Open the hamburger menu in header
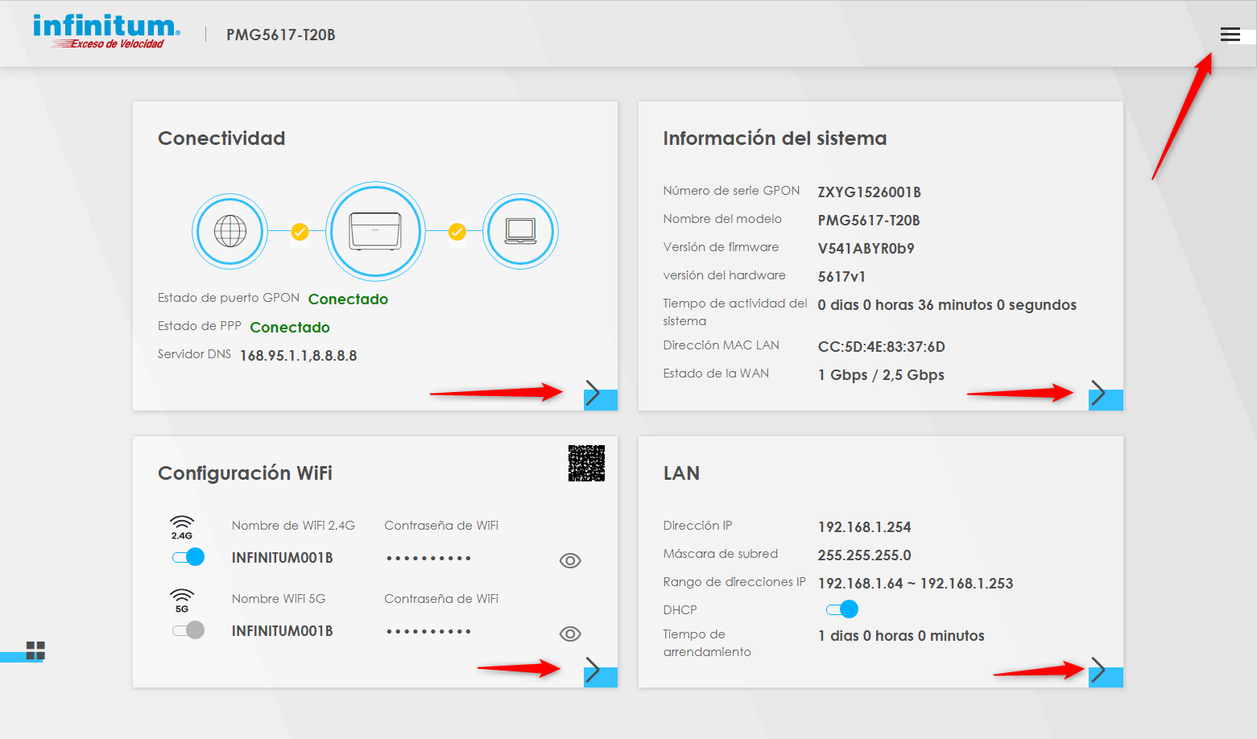This screenshot has height=739, width=1257. 1230,35
